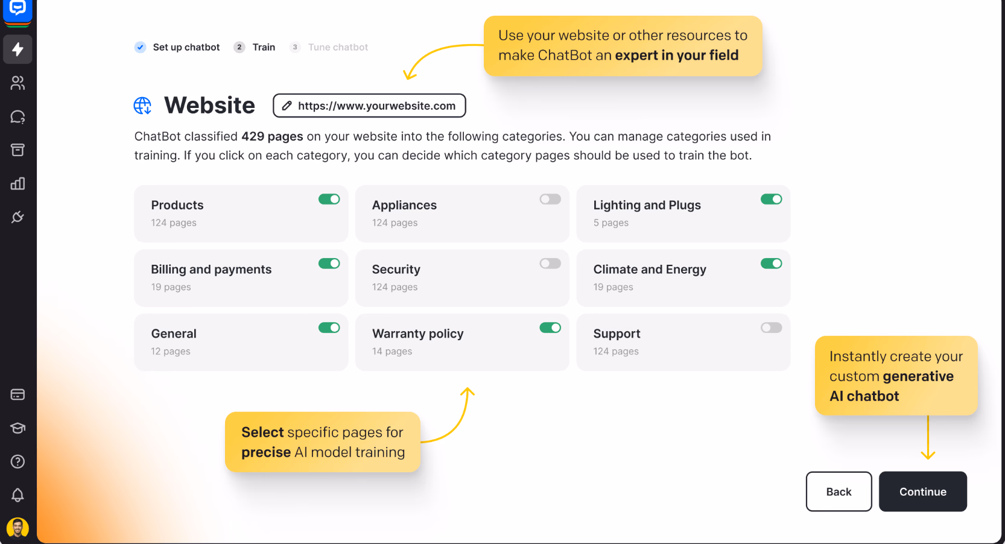The height and width of the screenshot is (544, 1005).
Task: Open the archive box icon in sidebar
Action: coord(17,150)
